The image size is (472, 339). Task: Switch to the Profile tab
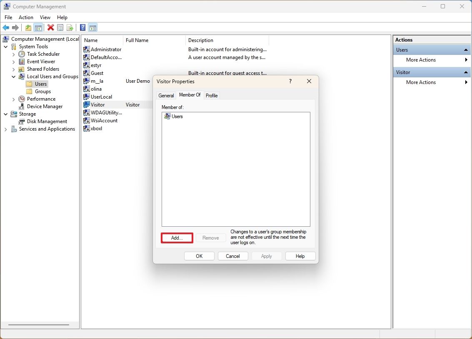(212, 95)
